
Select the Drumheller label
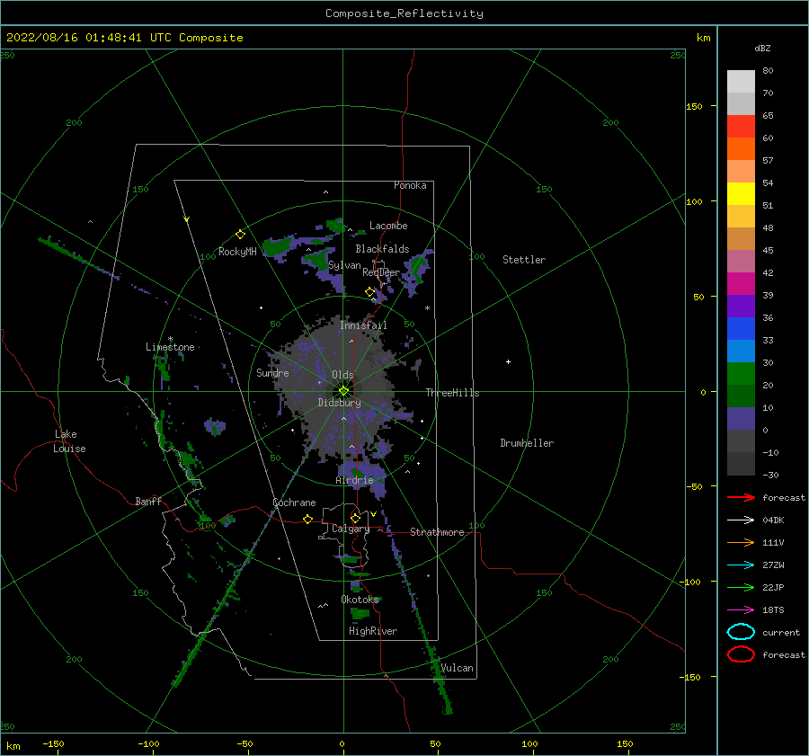click(x=527, y=443)
